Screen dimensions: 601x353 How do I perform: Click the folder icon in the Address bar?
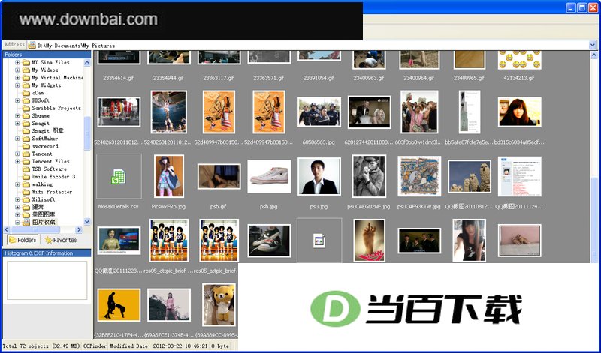(32, 45)
